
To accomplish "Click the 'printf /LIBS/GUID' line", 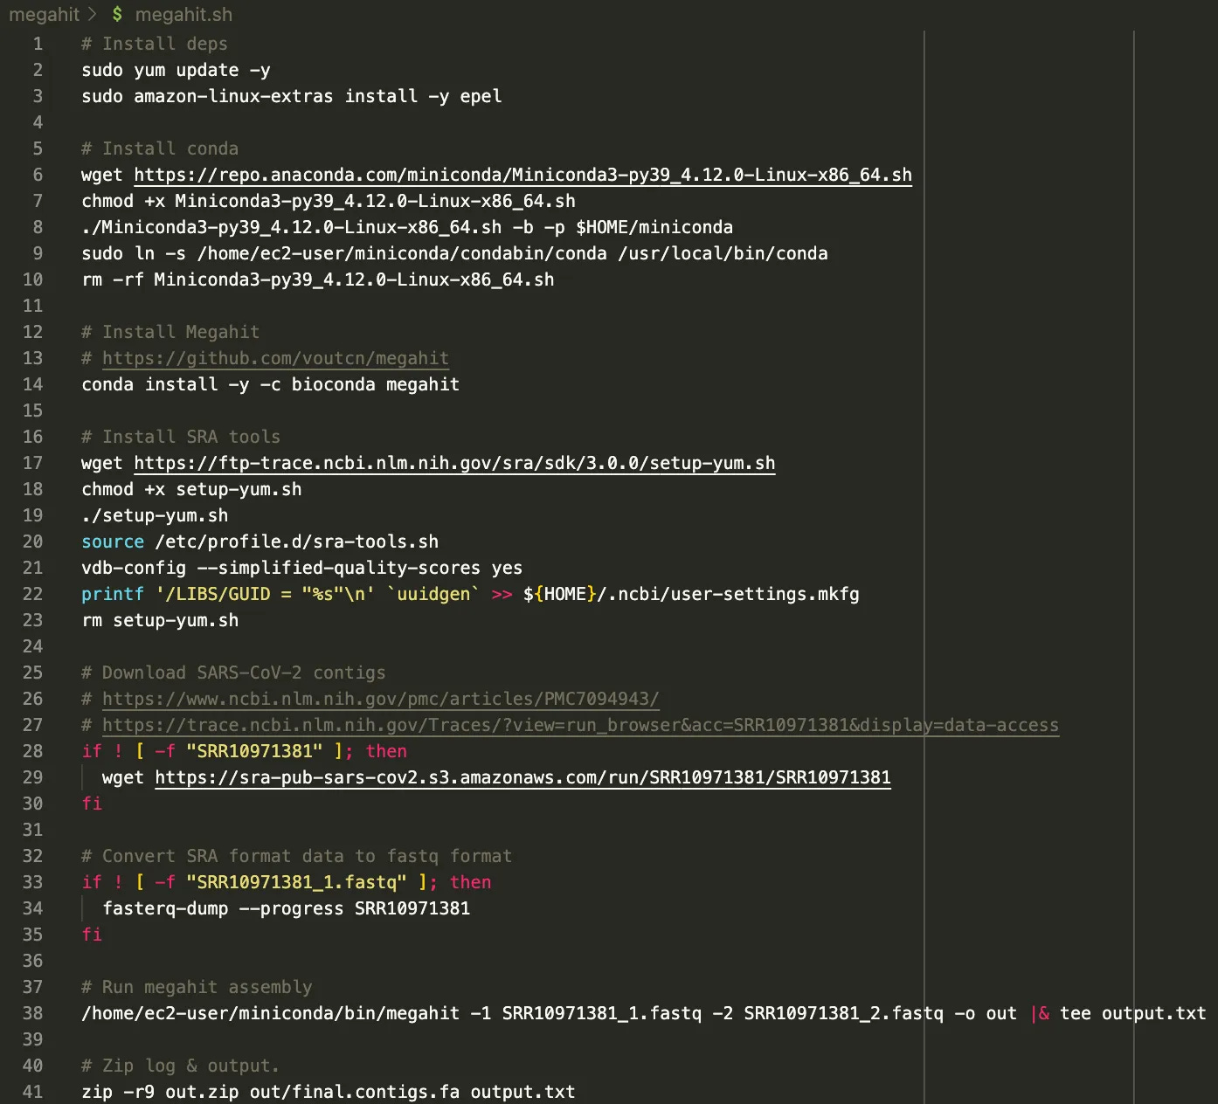I will click(470, 594).
